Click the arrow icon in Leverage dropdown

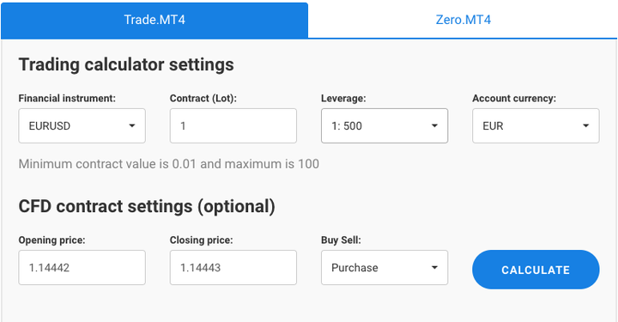[x=434, y=125]
